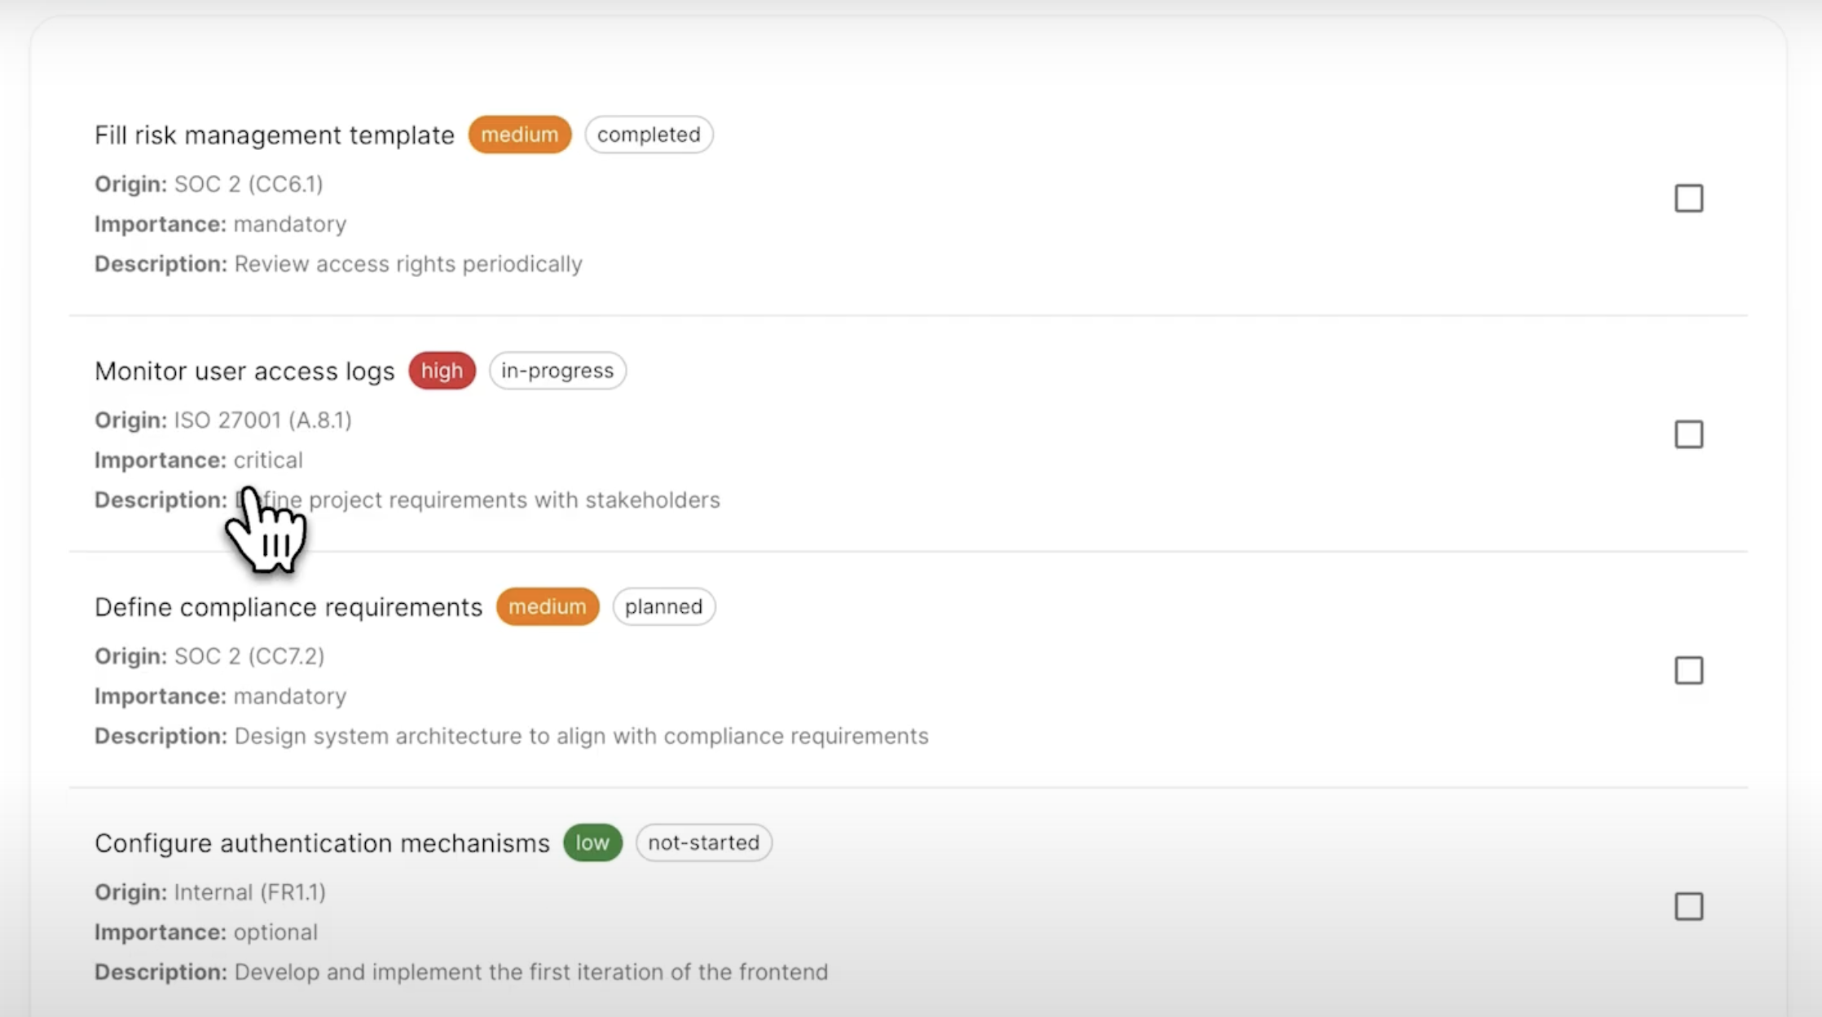Click the medium priority badge on risk template task
The width and height of the screenshot is (1822, 1017).
pos(519,134)
